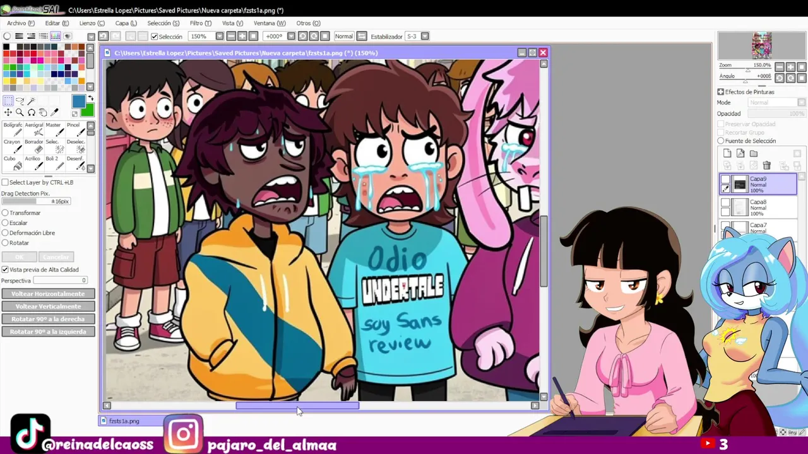Select the Move tool
This screenshot has height=454, width=808.
coord(8,112)
